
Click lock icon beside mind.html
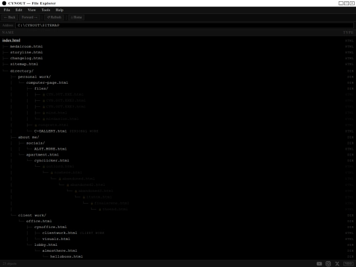tap(44, 113)
